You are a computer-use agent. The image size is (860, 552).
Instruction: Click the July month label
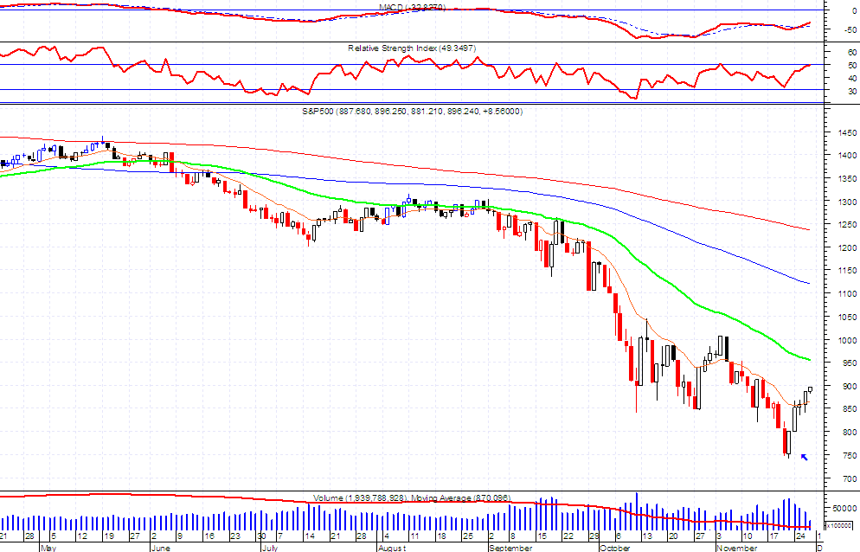click(x=269, y=548)
